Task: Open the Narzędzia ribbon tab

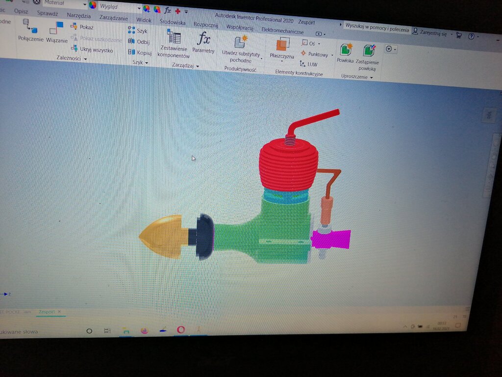Action: [x=78, y=15]
